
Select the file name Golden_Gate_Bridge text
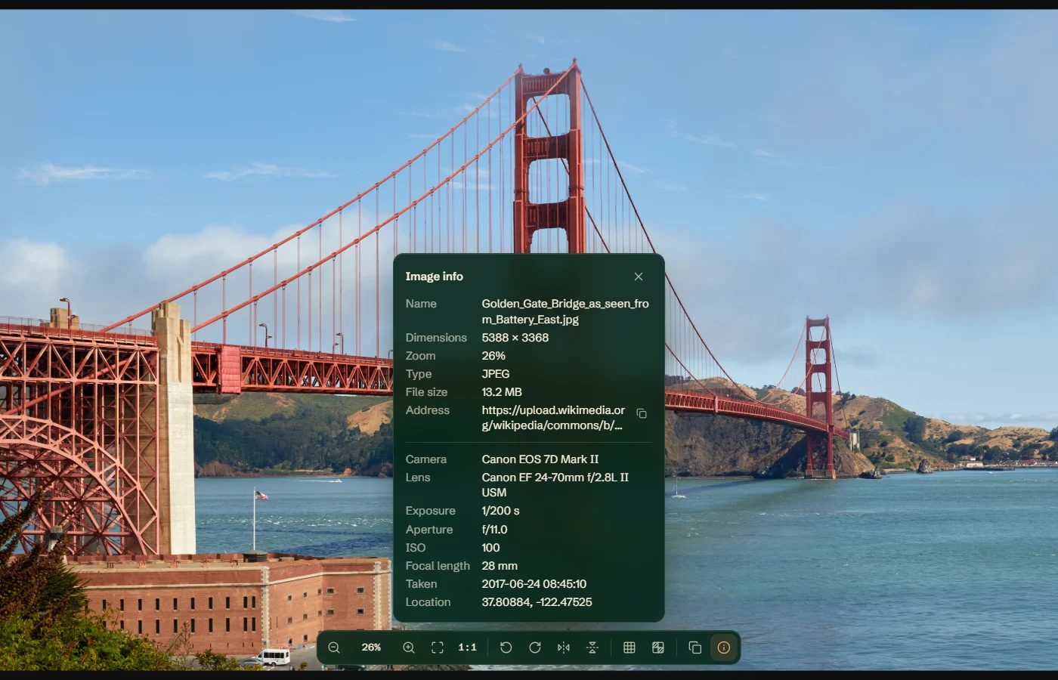pos(565,311)
